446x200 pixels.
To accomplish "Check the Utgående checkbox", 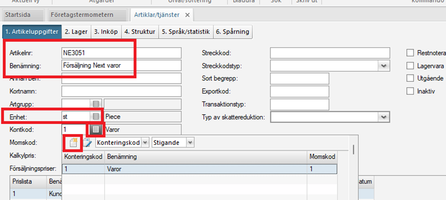I will [x=410, y=78].
